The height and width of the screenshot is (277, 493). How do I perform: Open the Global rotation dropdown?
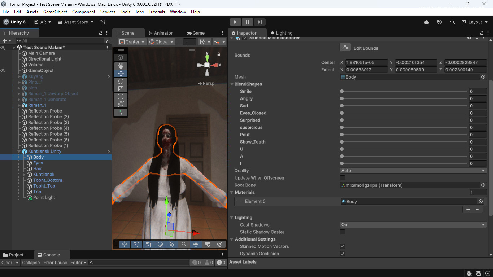click(162, 42)
